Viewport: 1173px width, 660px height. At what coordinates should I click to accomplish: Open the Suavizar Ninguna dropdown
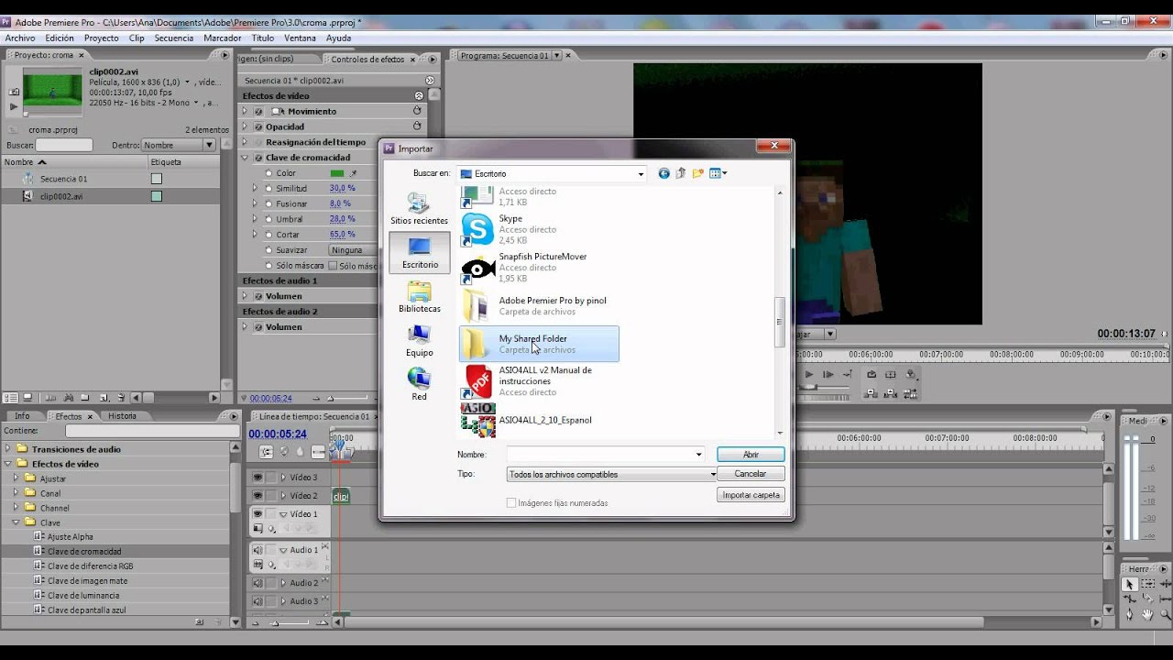(352, 249)
